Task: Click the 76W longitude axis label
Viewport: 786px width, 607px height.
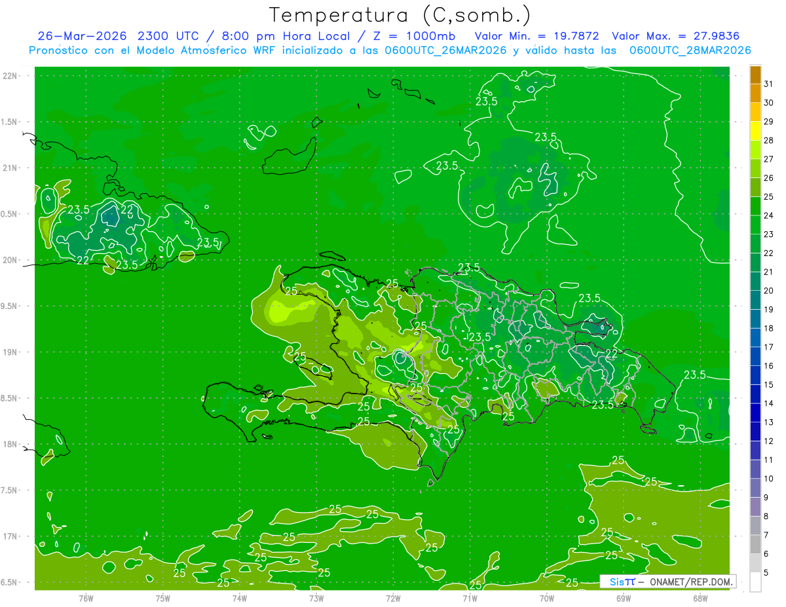Action: point(86,598)
